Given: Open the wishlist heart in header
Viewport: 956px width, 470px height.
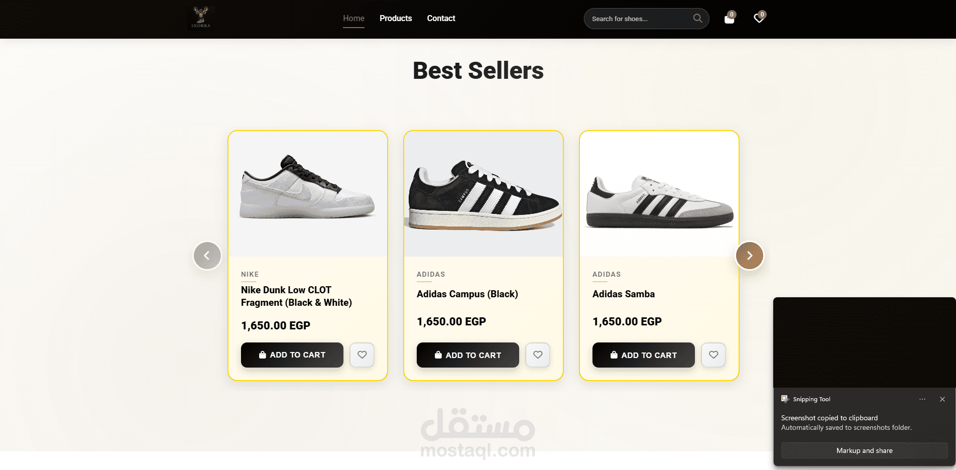Looking at the screenshot, I should [759, 19].
